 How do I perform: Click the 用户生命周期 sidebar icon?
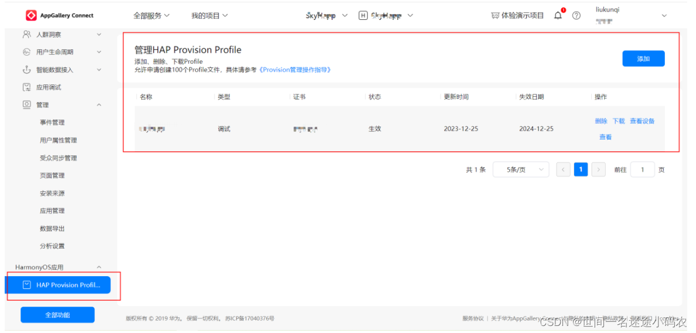pos(26,52)
